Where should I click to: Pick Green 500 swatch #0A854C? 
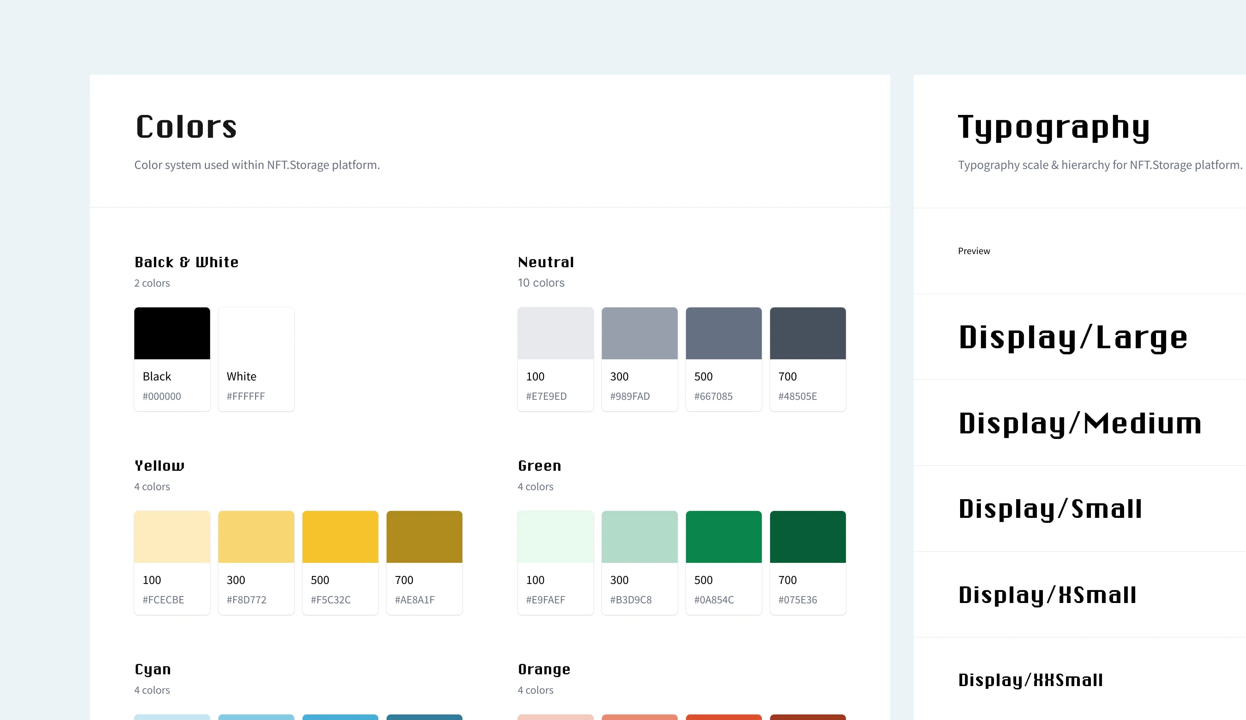(x=723, y=563)
